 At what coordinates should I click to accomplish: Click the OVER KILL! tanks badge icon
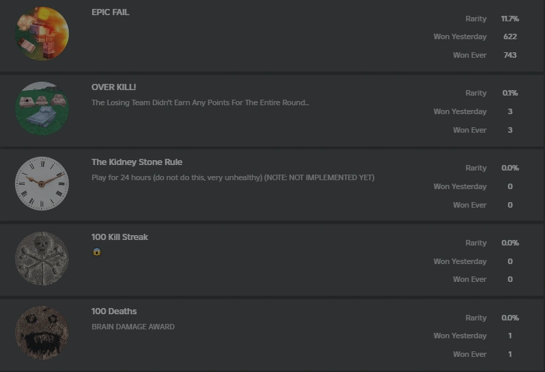click(x=42, y=109)
